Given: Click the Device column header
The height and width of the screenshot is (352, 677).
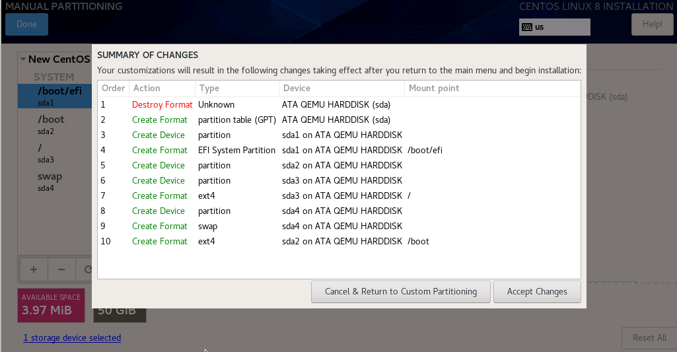Looking at the screenshot, I should pos(341,88).
